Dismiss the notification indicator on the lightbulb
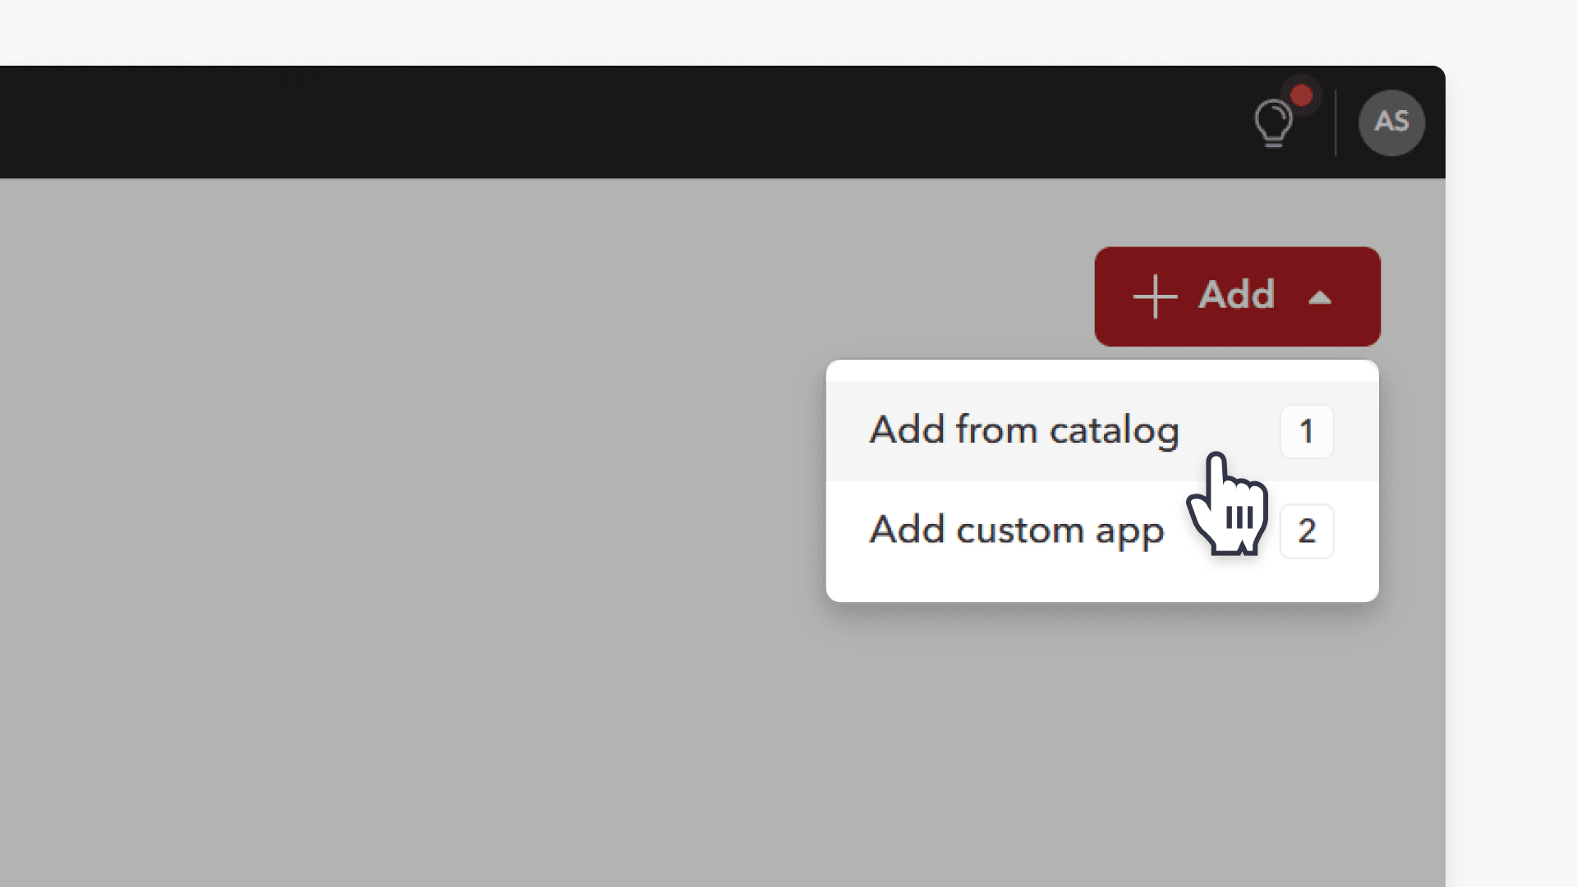1577x887 pixels. tap(1302, 94)
